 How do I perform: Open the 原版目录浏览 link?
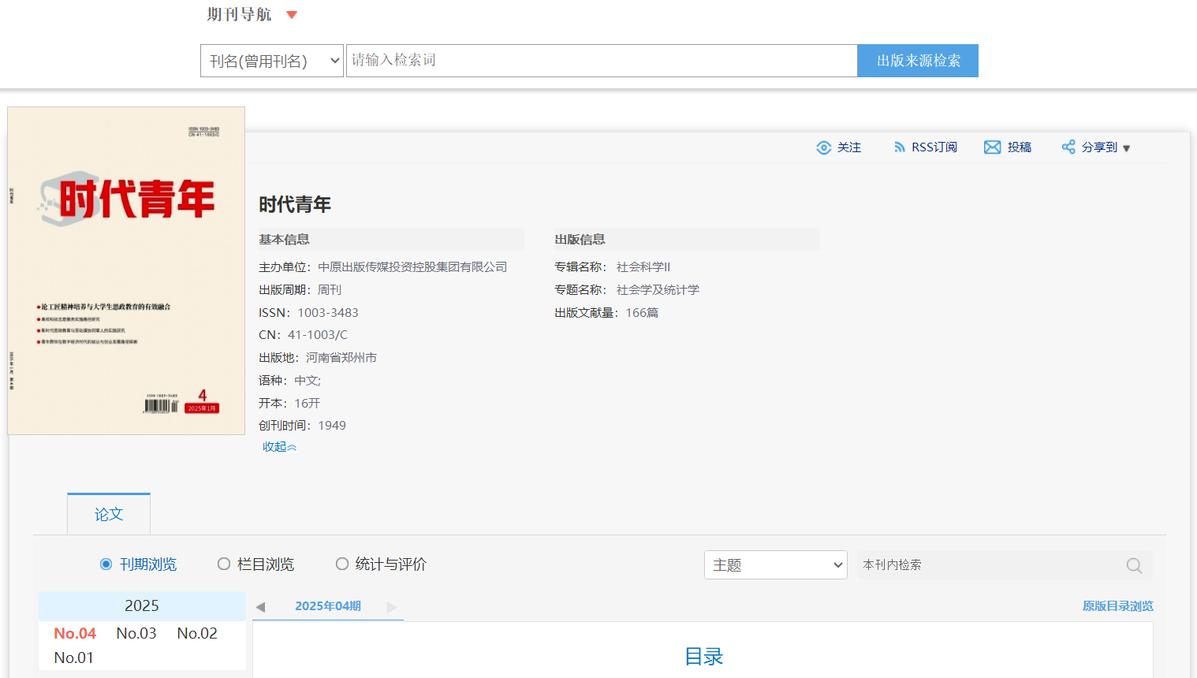(1117, 606)
